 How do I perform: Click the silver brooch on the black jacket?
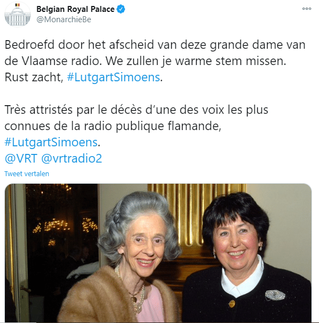pyautogui.click(x=275, y=295)
